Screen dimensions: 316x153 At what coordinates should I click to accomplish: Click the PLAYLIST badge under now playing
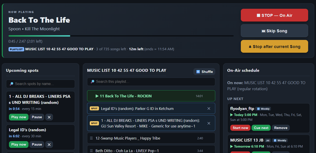point(16,49)
